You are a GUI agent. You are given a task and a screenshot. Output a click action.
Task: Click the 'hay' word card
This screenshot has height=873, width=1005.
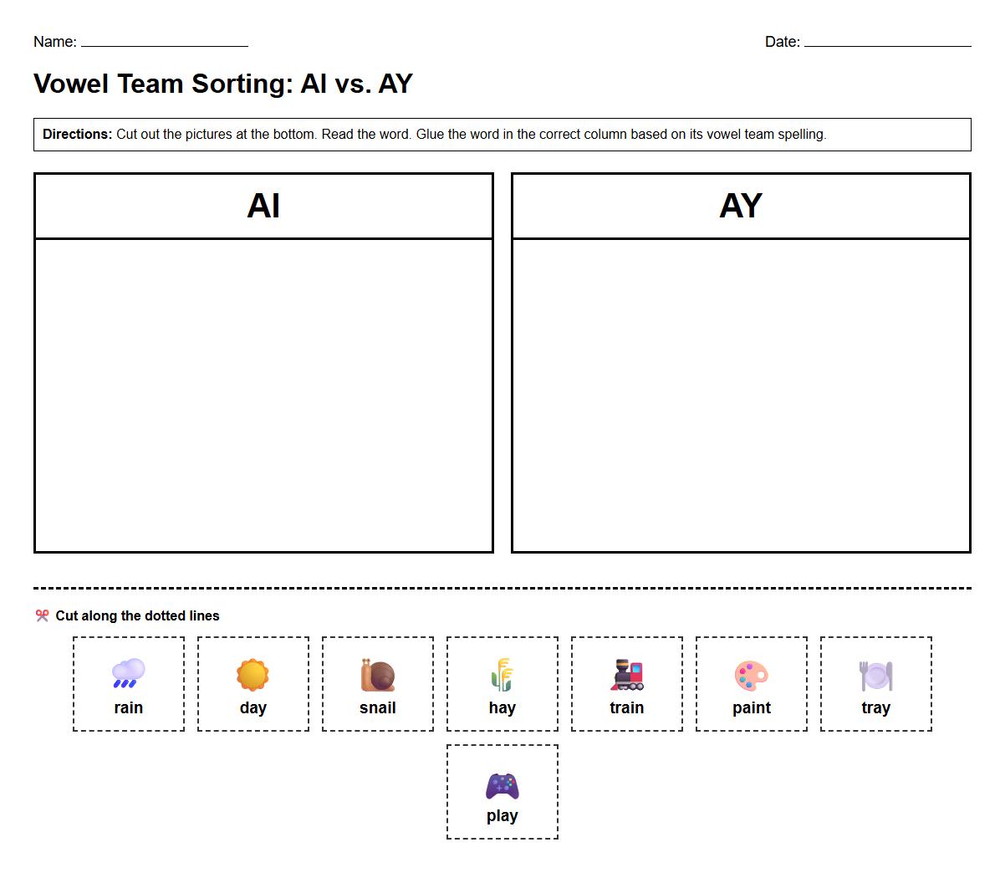[x=502, y=683]
